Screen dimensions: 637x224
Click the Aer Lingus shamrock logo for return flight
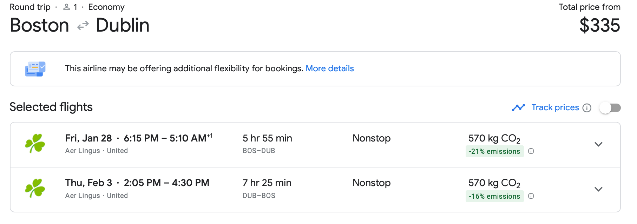point(35,189)
